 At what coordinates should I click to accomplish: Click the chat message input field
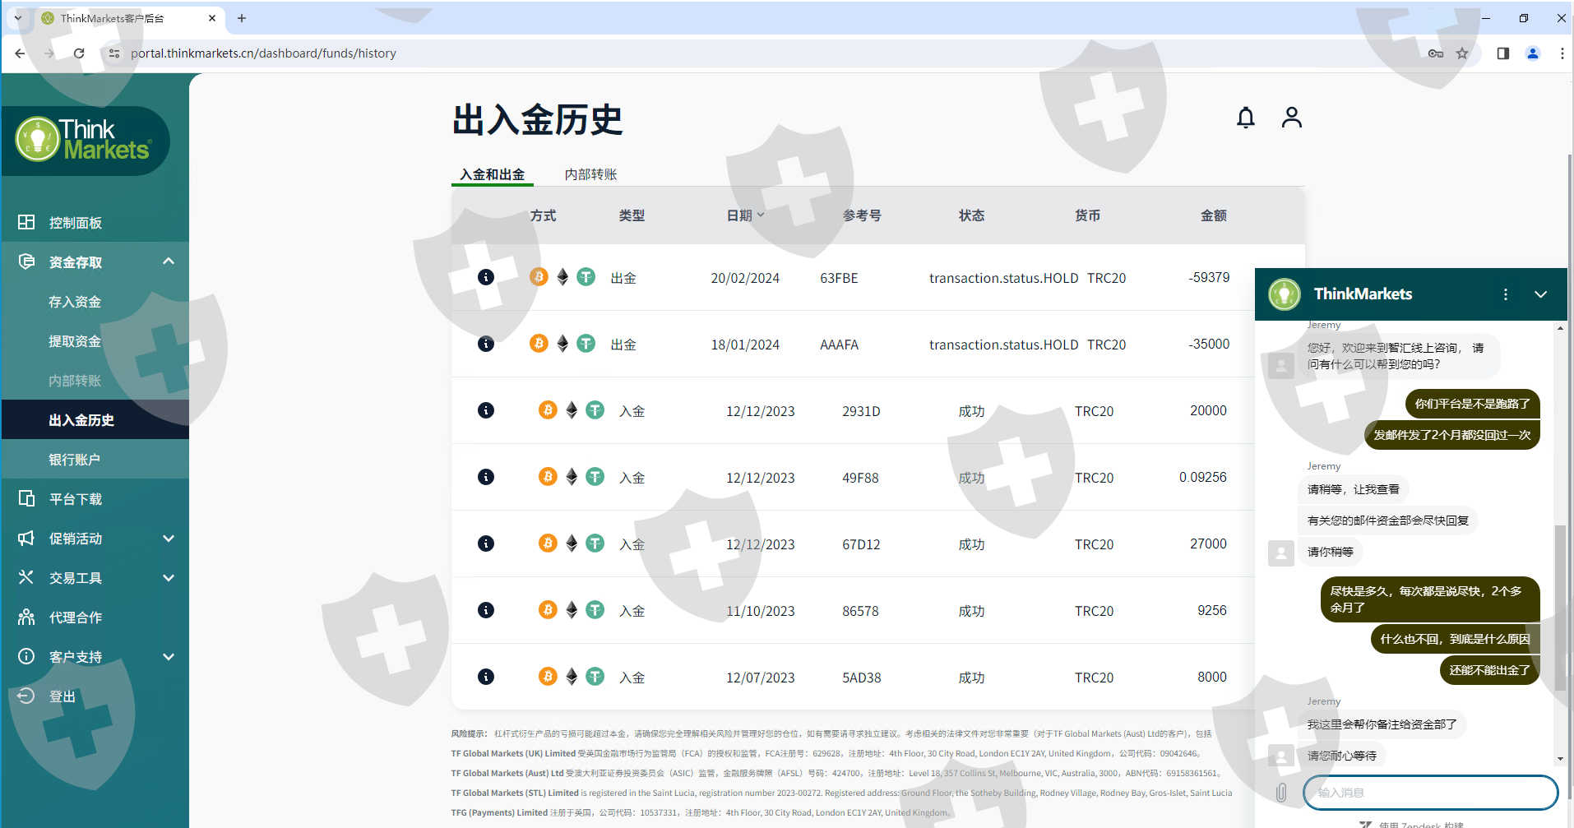(x=1429, y=793)
